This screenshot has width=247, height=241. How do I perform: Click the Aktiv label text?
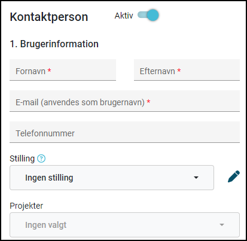coord(124,16)
